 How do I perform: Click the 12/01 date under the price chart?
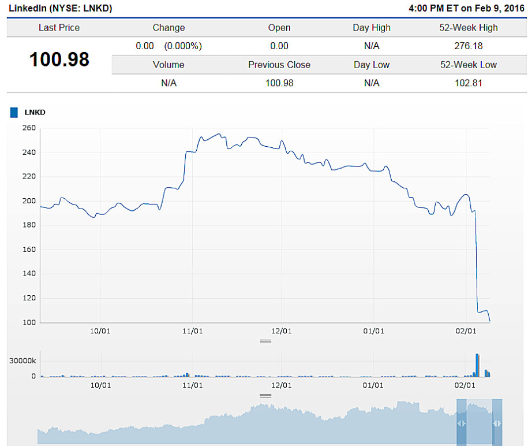pyautogui.click(x=282, y=331)
